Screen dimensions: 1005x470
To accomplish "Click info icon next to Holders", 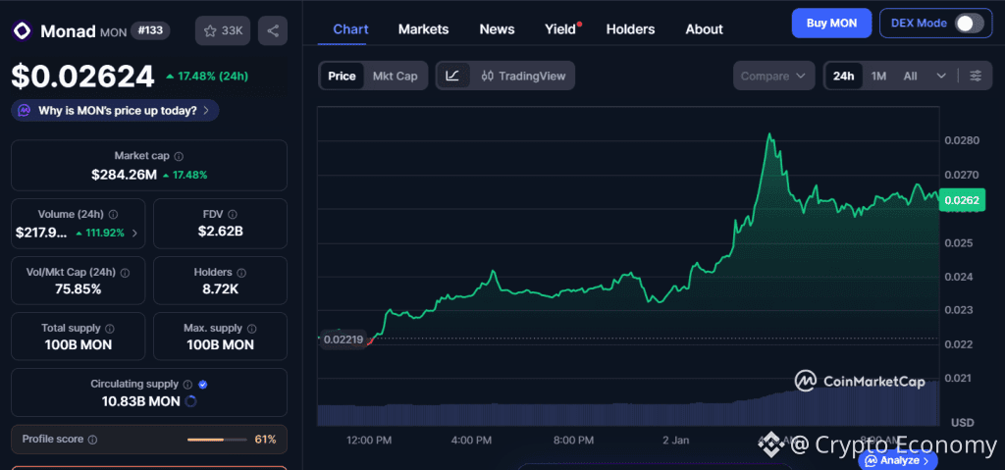I will click(241, 273).
